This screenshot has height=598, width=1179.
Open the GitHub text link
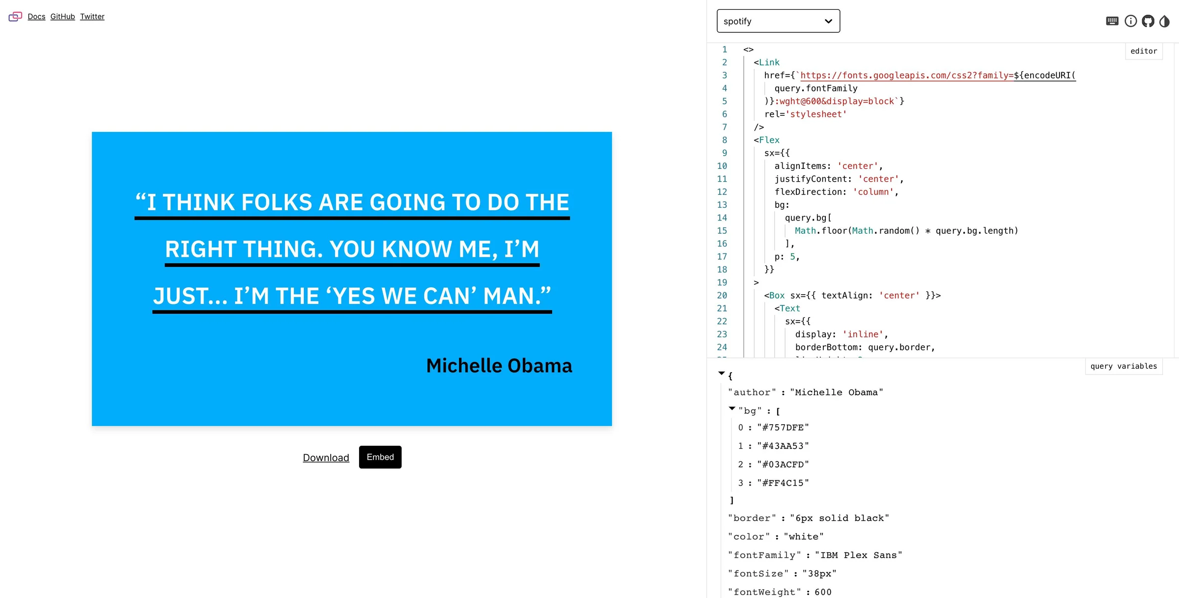point(62,17)
